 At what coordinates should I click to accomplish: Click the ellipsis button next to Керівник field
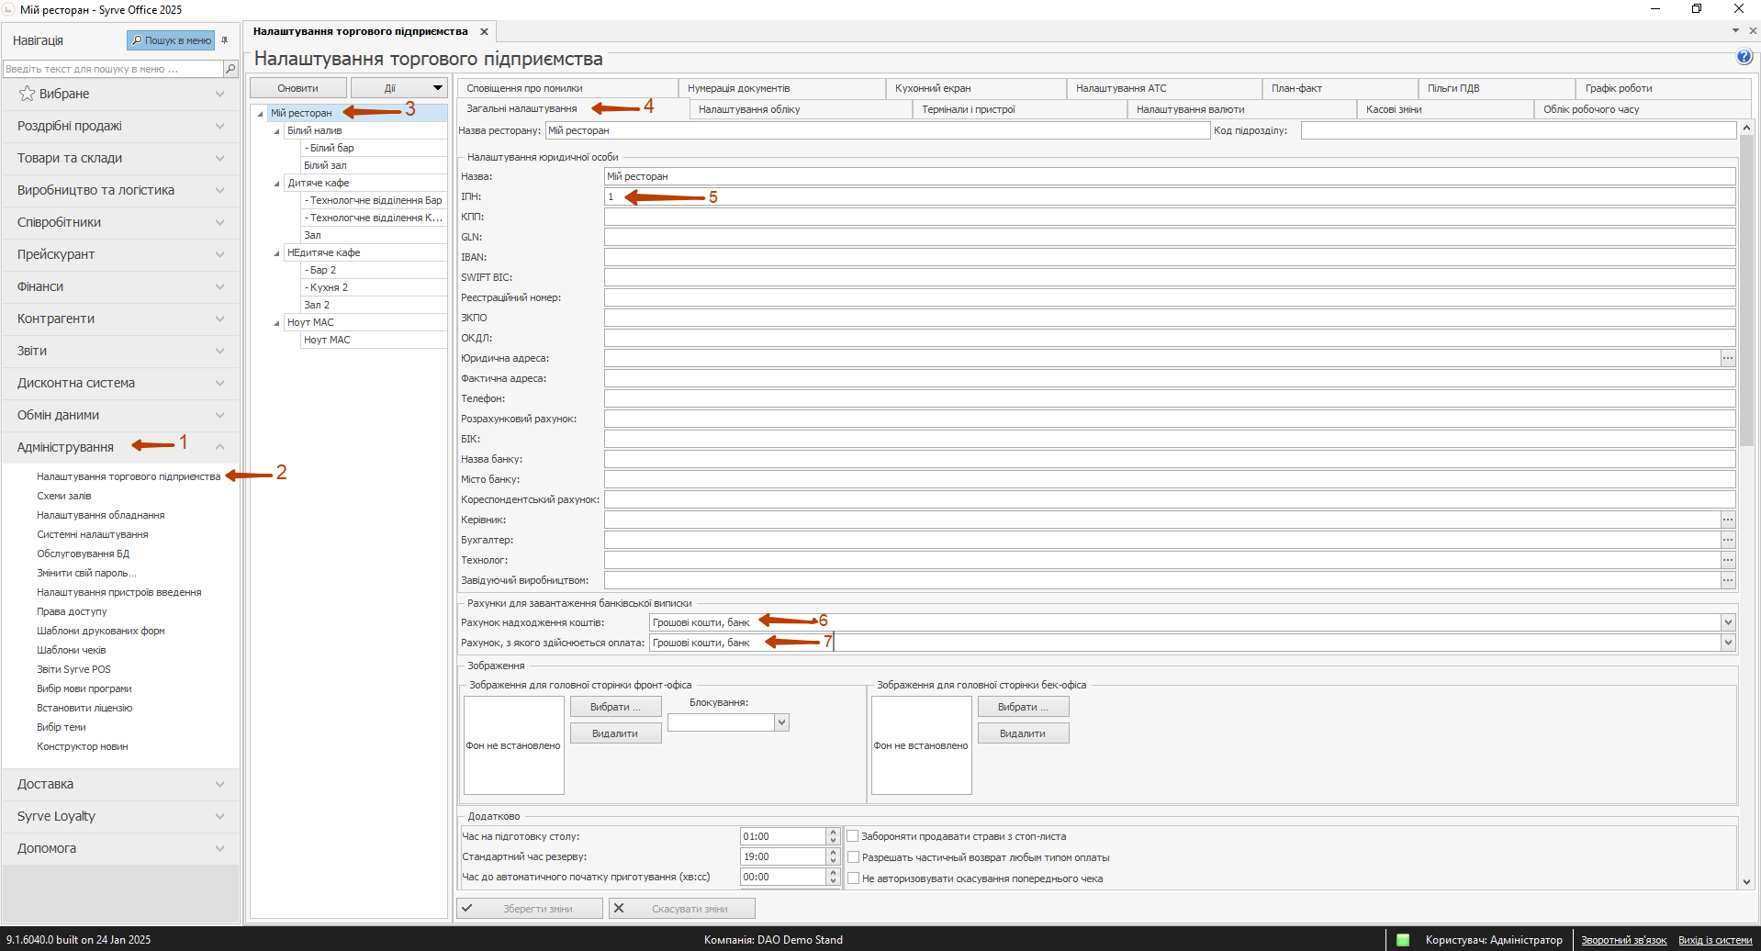(x=1728, y=520)
